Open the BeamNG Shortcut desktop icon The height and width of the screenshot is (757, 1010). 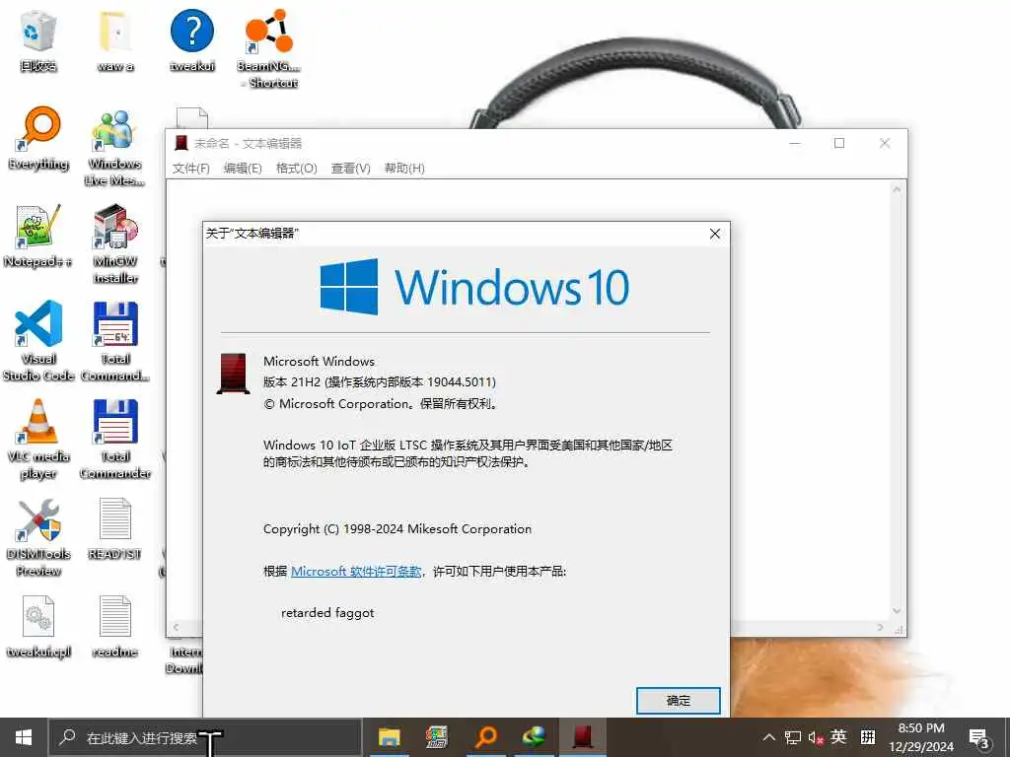pos(268,49)
